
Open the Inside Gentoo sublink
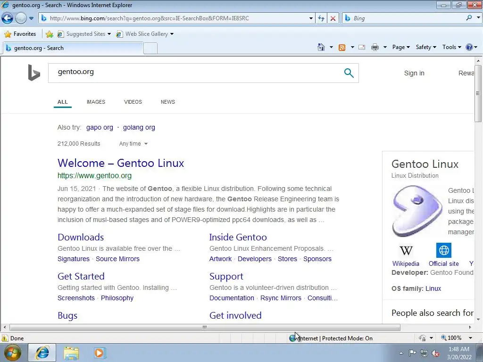(x=238, y=237)
